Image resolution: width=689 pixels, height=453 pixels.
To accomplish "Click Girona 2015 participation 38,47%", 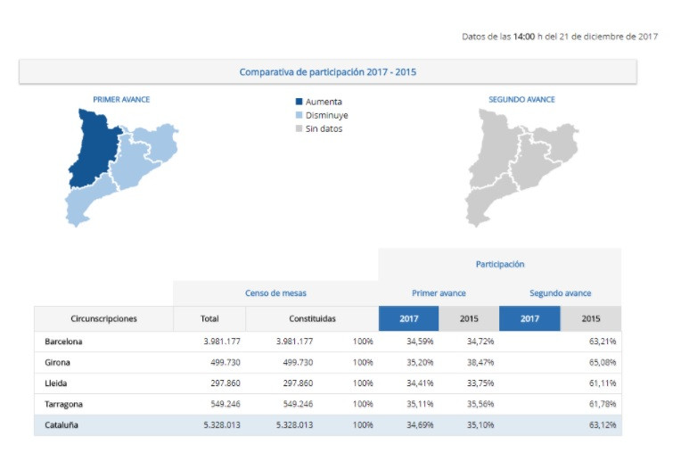I will tap(480, 362).
